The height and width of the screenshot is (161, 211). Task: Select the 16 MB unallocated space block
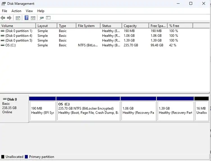coord(201,110)
